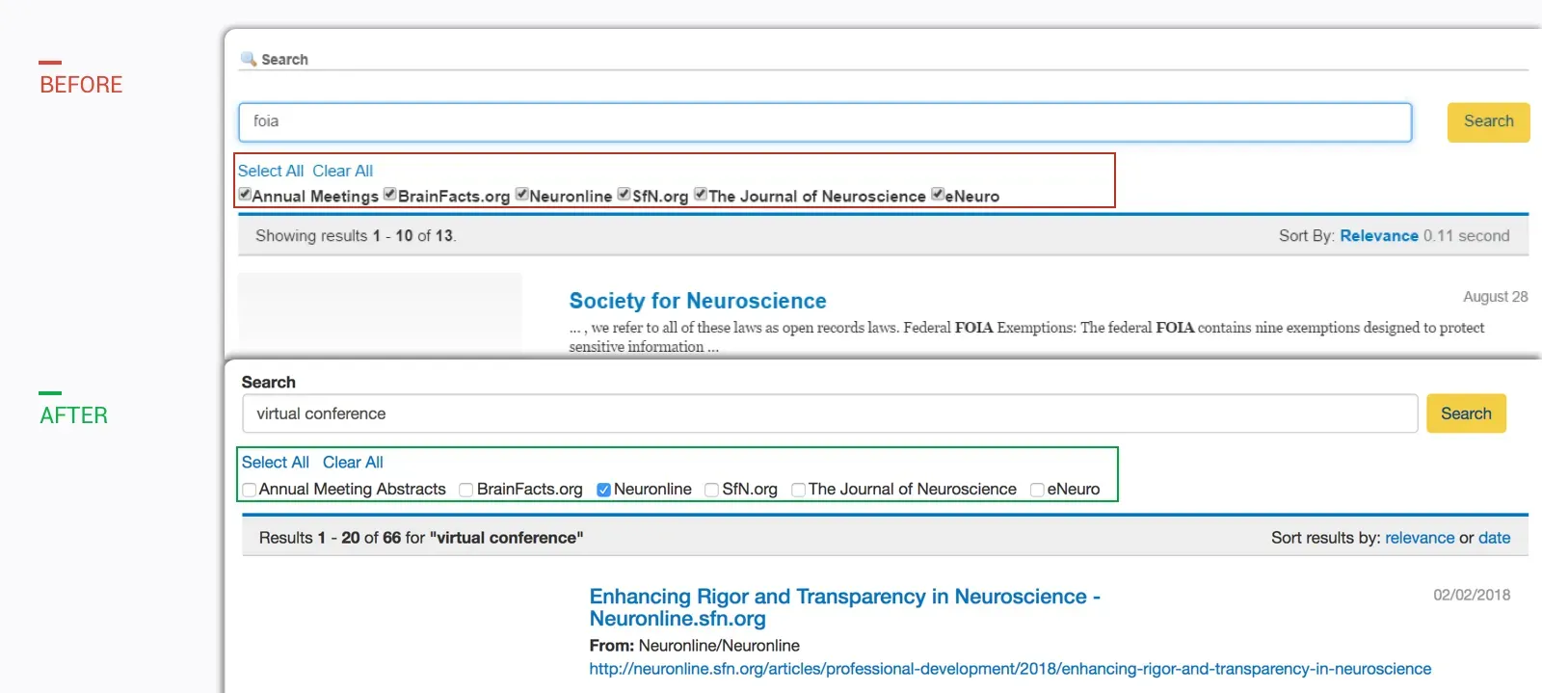Click the search field containing "virtual conference"
Screen dimensions: 1542x693
pos(829,413)
